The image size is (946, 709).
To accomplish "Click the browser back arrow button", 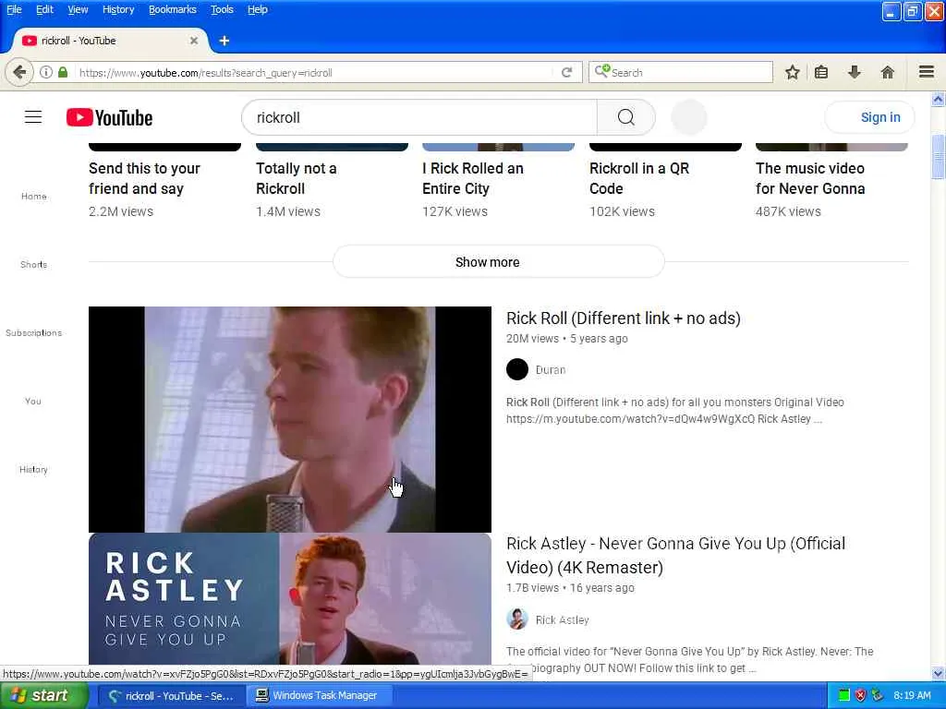I will [18, 72].
